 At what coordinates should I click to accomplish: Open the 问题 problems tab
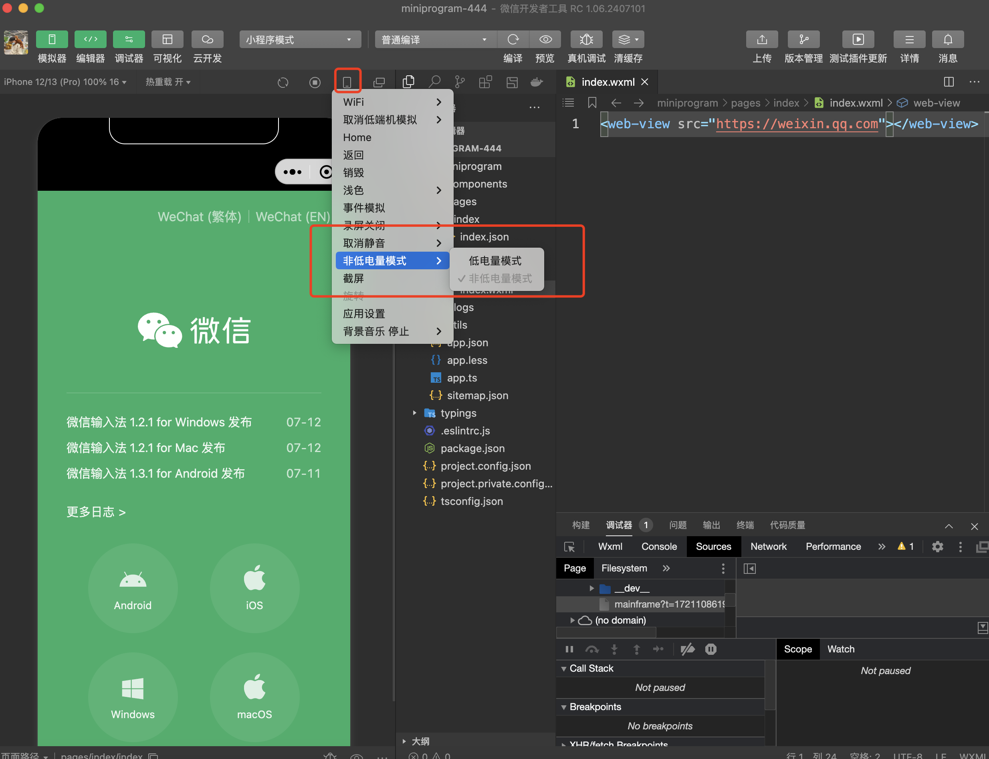pos(678,525)
